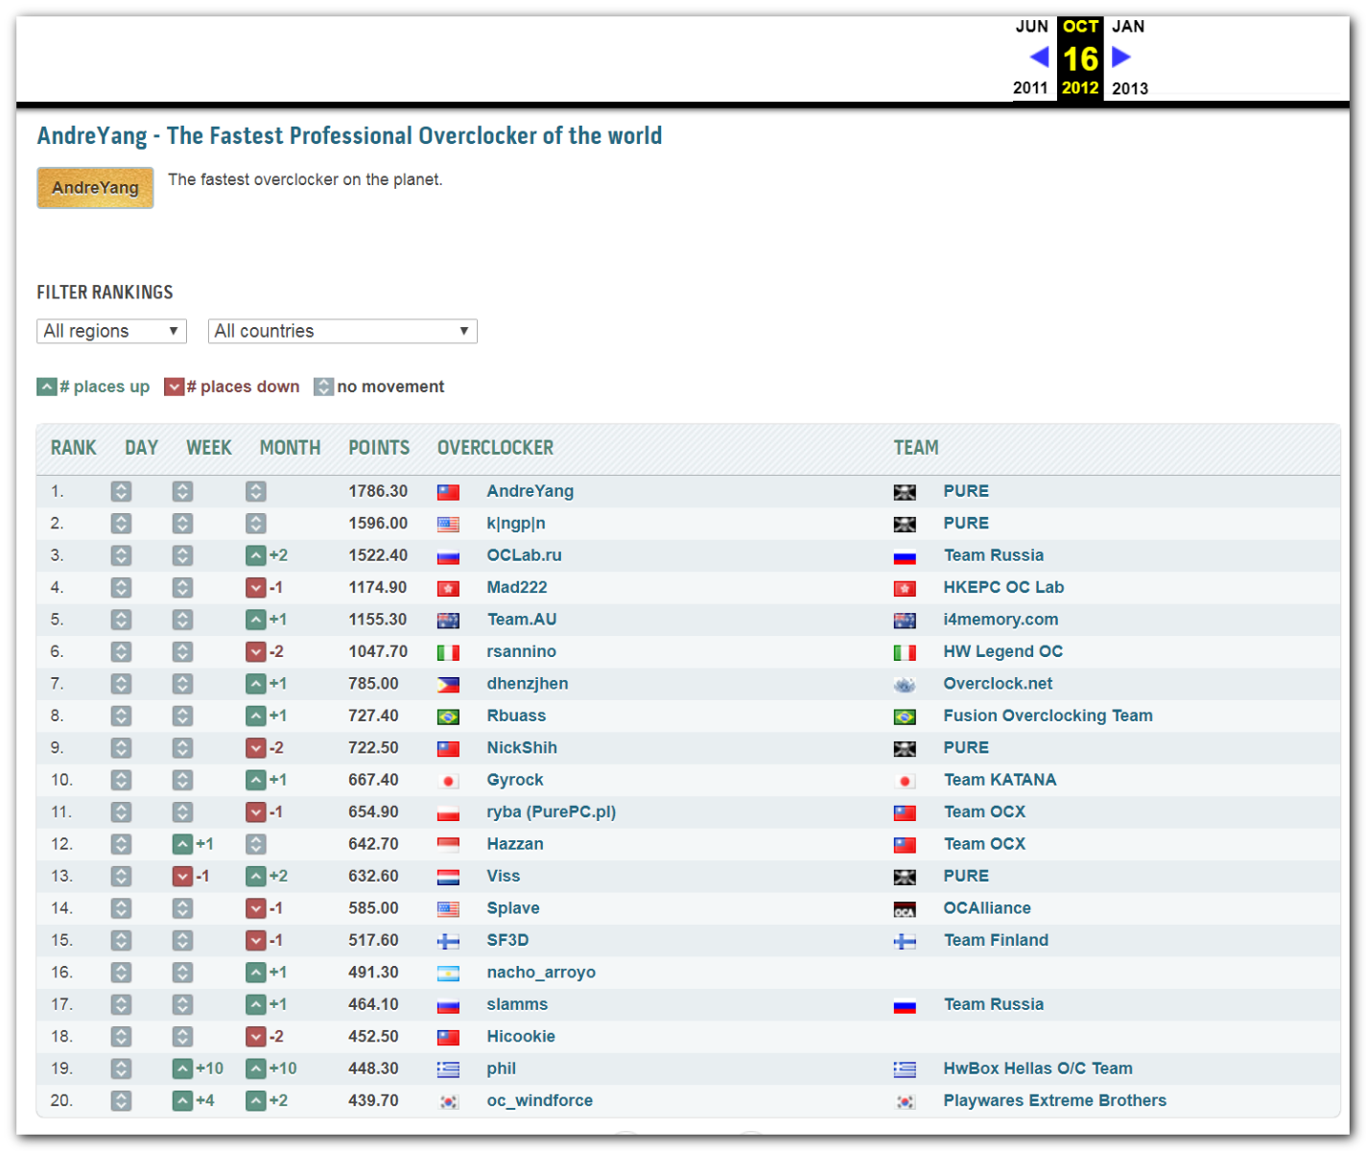Click the POINTS column header
1366x1151 pixels.
point(379,448)
